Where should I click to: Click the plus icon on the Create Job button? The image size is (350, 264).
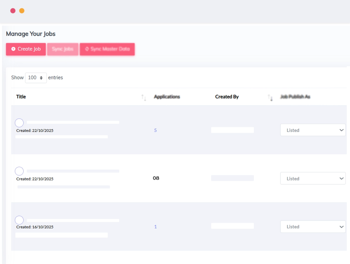13,49
